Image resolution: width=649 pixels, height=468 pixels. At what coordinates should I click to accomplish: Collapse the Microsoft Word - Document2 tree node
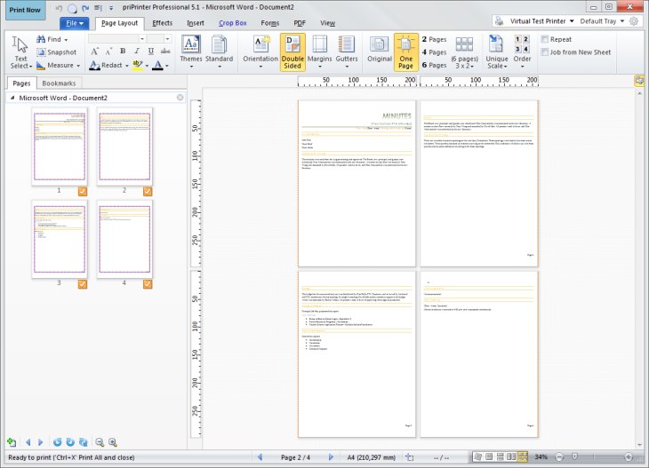12,98
